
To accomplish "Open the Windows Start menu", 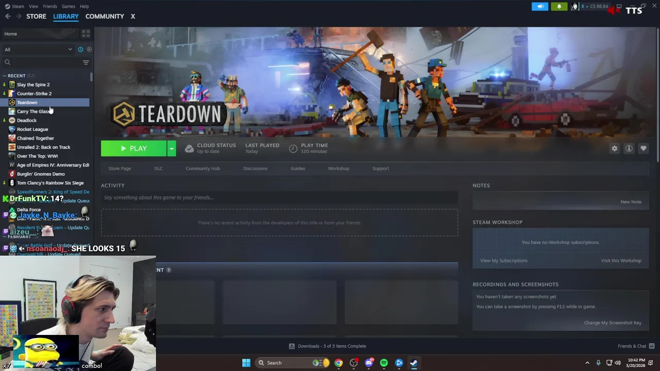I will (x=246, y=363).
